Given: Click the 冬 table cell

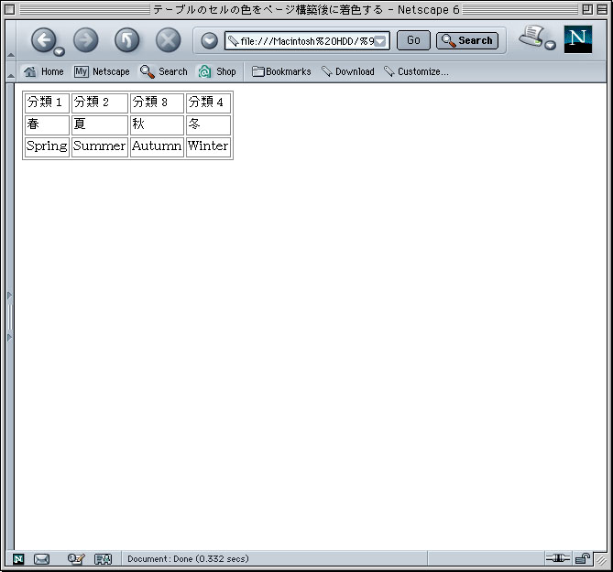Looking at the screenshot, I should click(208, 125).
